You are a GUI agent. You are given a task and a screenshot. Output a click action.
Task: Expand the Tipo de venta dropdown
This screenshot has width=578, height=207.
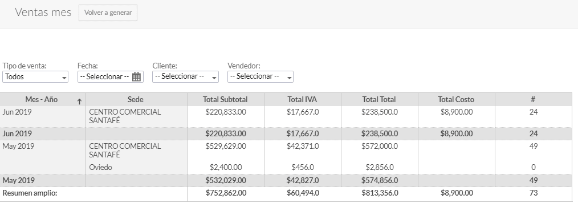click(35, 77)
